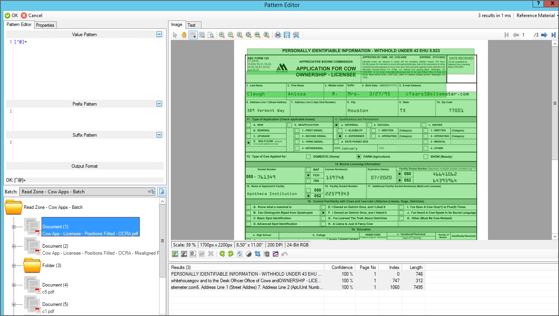The height and width of the screenshot is (316, 559).
Task: Click the OK button
Action: [11, 16]
